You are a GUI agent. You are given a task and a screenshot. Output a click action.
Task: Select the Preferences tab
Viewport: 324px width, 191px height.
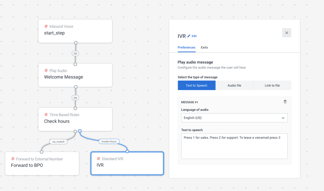click(x=186, y=47)
